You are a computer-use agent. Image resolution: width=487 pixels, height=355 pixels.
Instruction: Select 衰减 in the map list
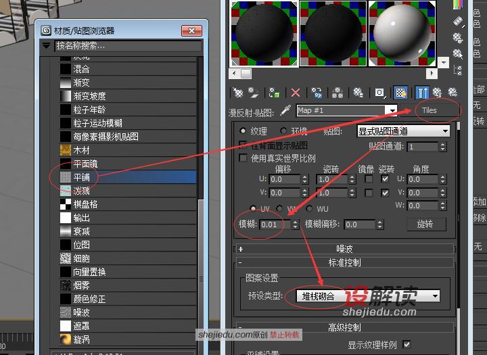pos(128,231)
